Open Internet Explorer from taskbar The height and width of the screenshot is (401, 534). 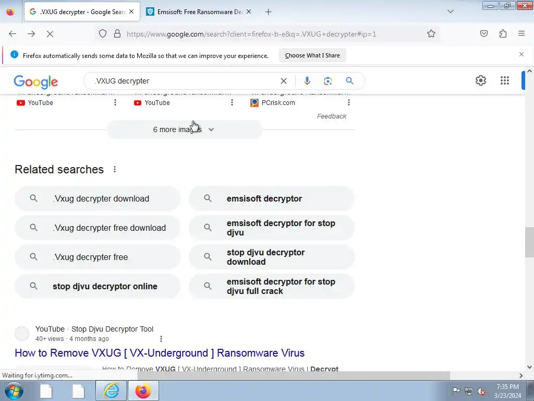(111, 391)
